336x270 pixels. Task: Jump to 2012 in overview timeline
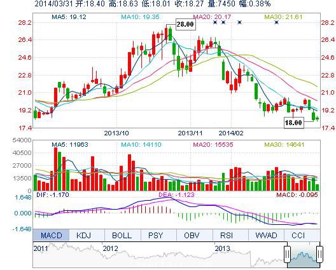110,248
